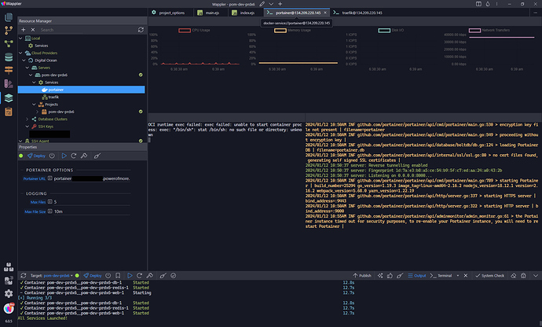The height and width of the screenshot is (327, 542).
Task: Toggle the Network Transfers chart legend
Action: 489,30
